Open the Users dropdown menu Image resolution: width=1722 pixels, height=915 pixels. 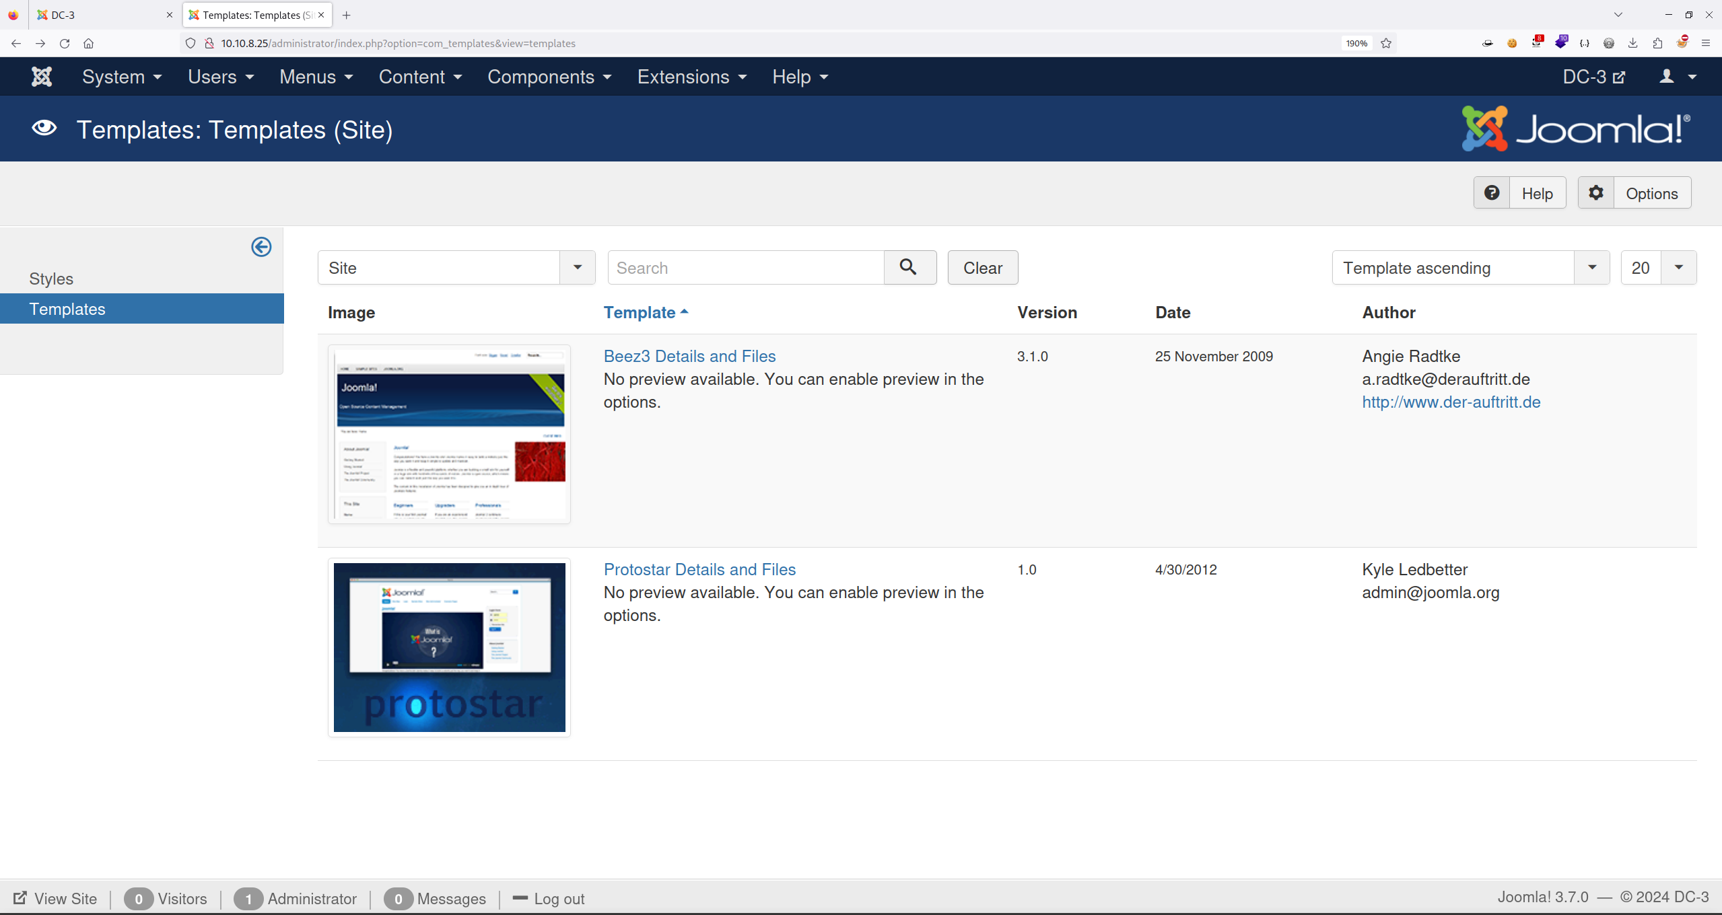pos(221,77)
